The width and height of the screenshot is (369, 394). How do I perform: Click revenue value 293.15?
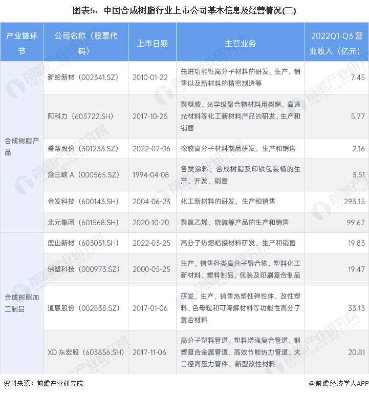coord(355,202)
